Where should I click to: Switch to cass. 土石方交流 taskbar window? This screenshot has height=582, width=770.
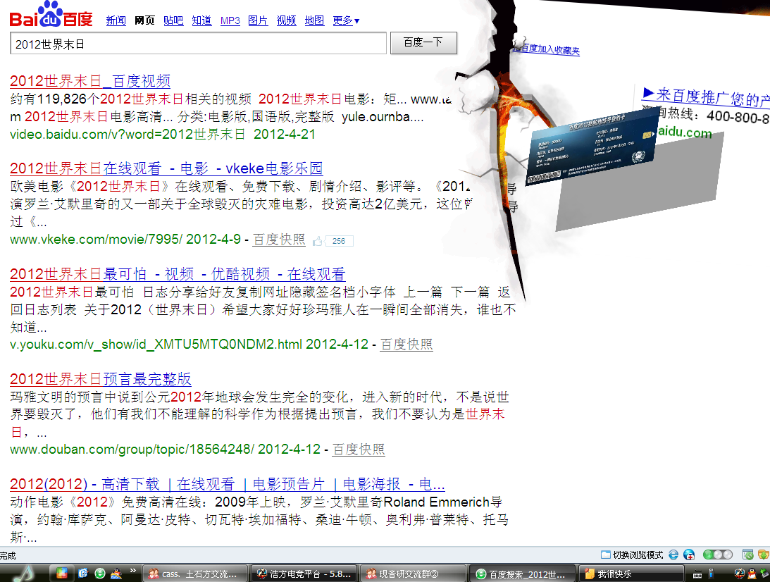[194, 574]
